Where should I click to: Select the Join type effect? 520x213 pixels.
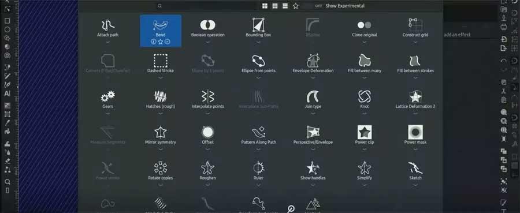click(x=313, y=100)
